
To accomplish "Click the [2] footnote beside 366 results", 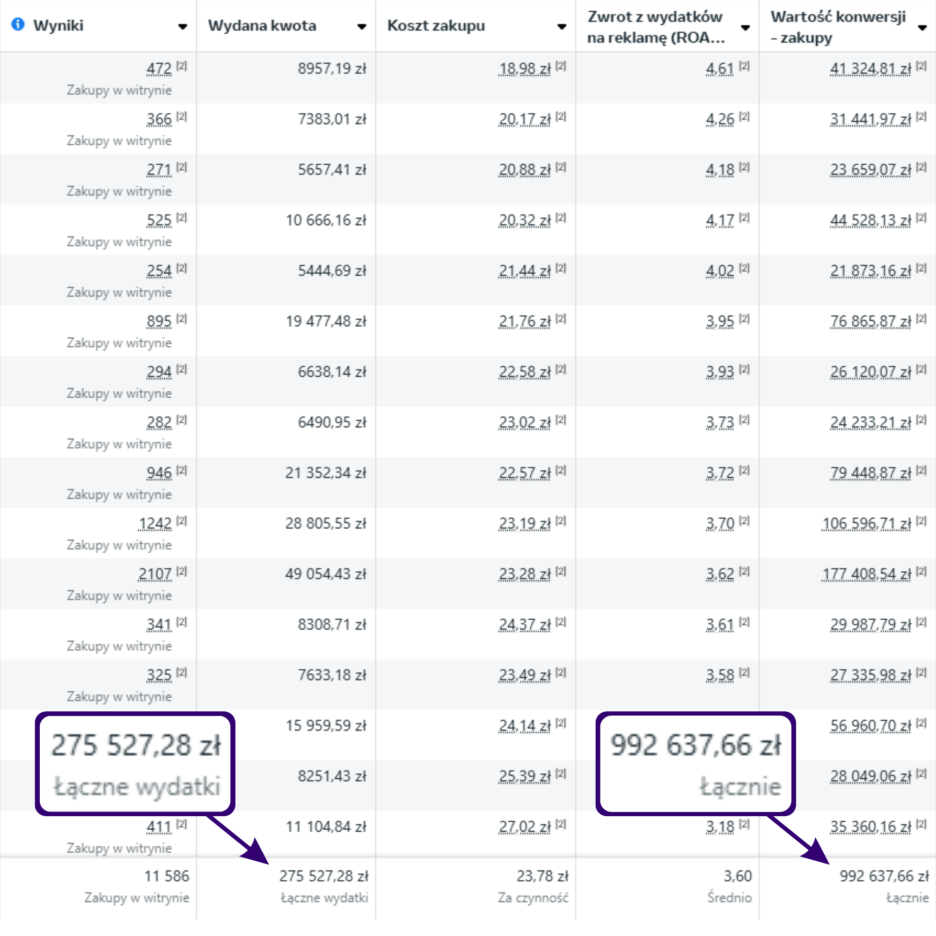I will point(182,116).
